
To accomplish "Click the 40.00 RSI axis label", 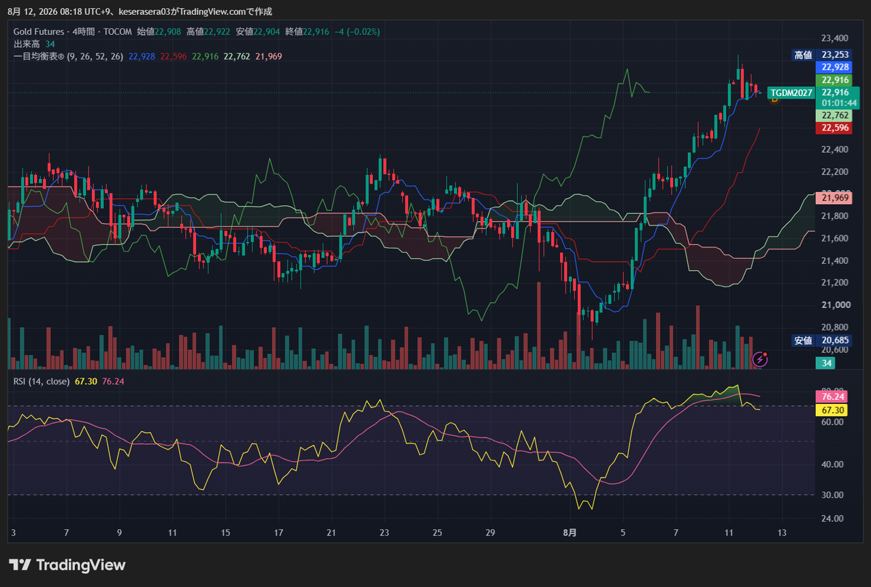I will click(x=832, y=465).
